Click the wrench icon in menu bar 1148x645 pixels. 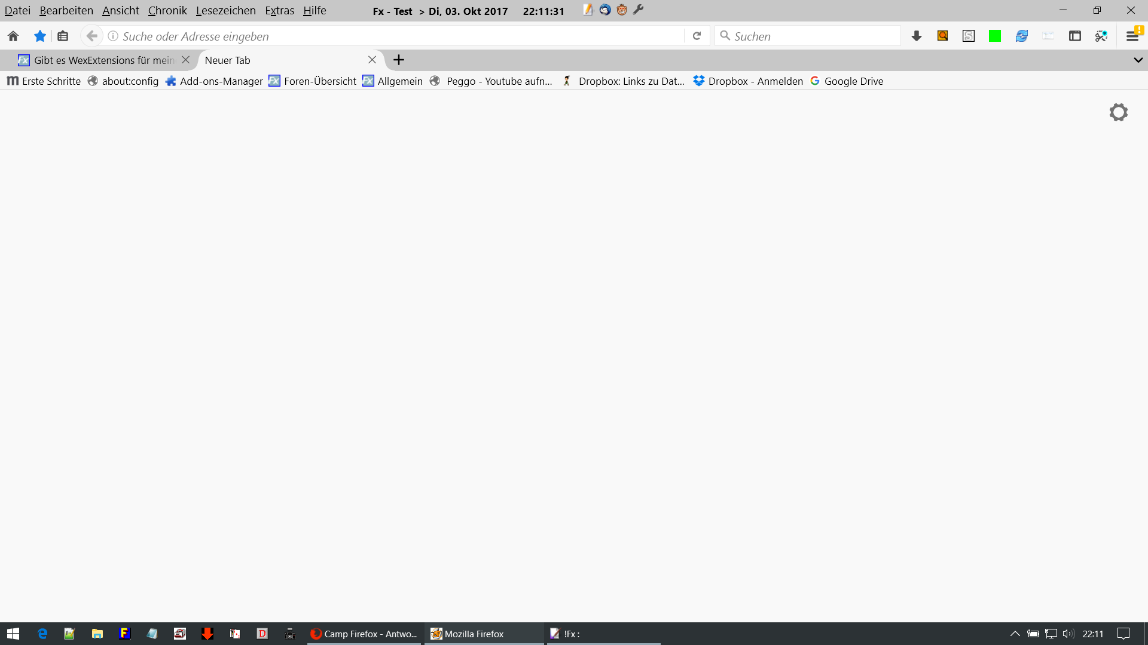[x=639, y=10]
